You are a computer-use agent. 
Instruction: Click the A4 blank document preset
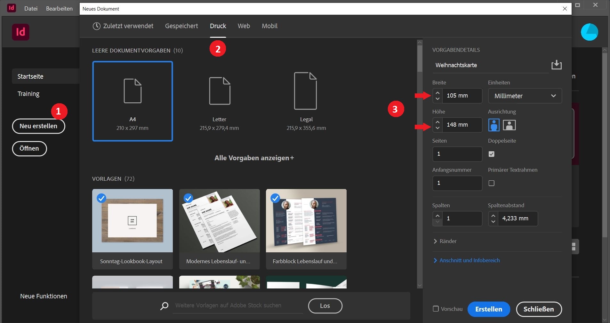tap(132, 101)
